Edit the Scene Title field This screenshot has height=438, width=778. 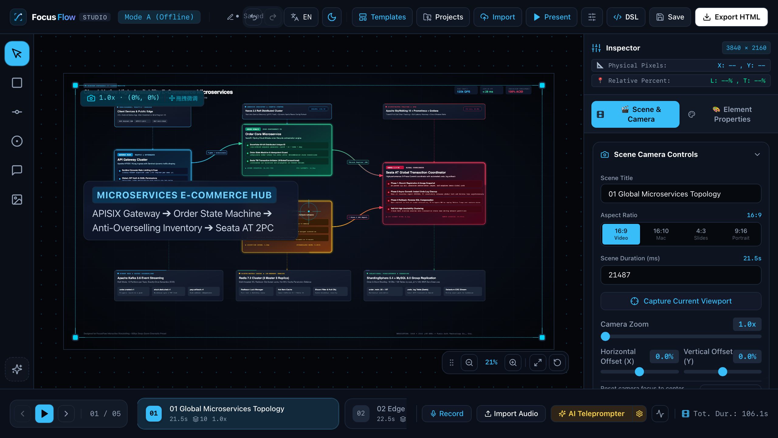click(681, 194)
